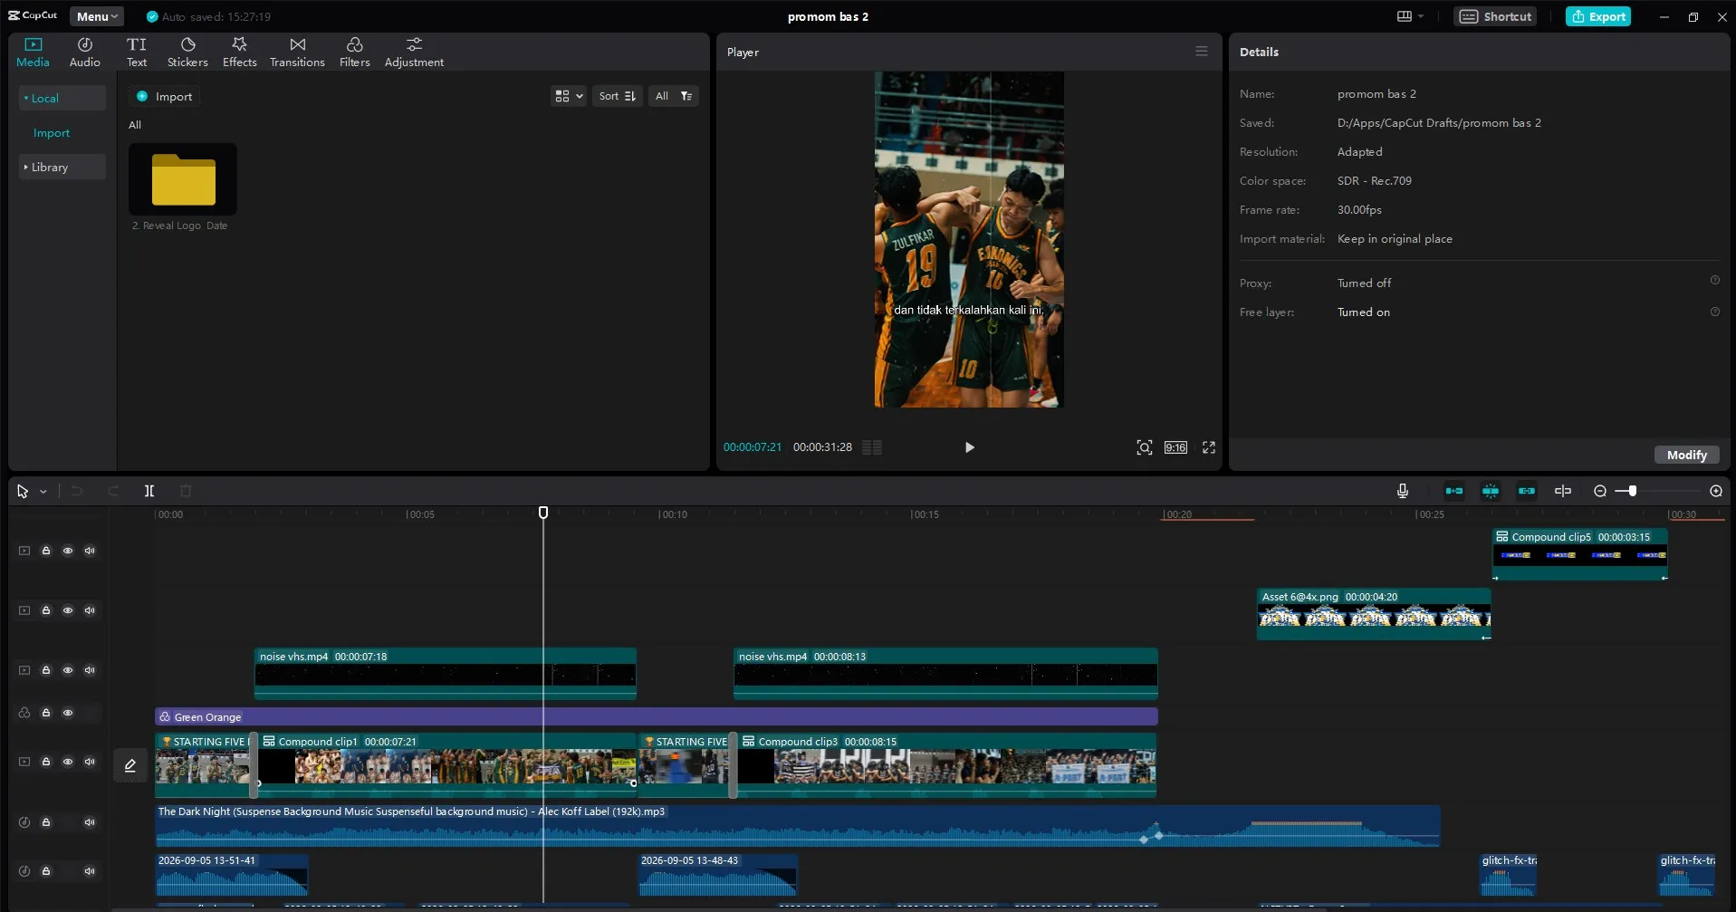1736x912 pixels.
Task: Click the Delete clip icon in timeline toolbar
Action: click(186, 491)
